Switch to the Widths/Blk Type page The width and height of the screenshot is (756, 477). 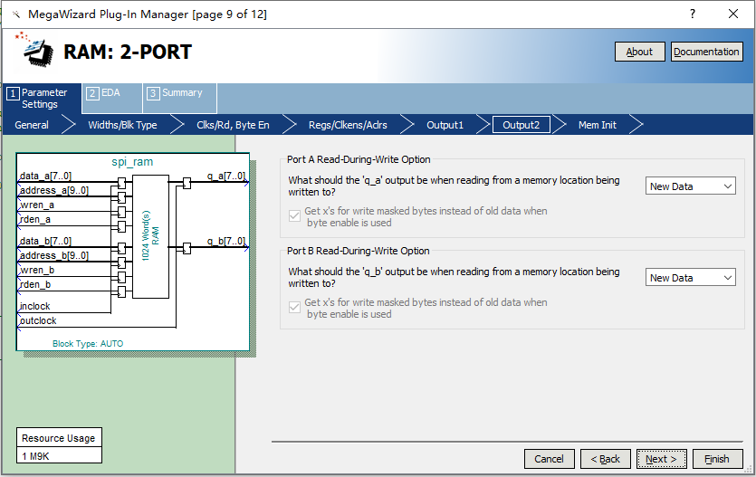pyautogui.click(x=122, y=125)
